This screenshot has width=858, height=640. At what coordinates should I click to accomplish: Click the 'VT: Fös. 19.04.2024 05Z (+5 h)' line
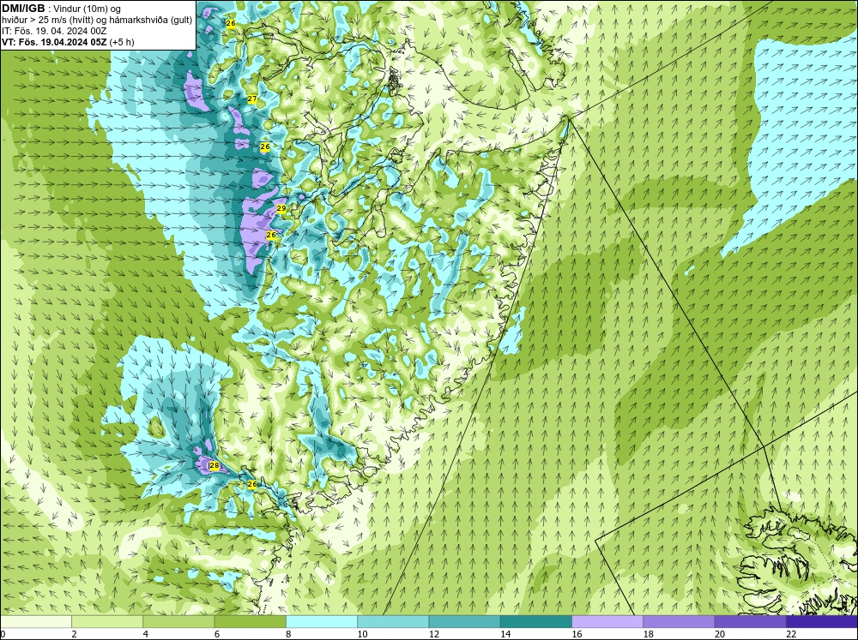[68, 42]
